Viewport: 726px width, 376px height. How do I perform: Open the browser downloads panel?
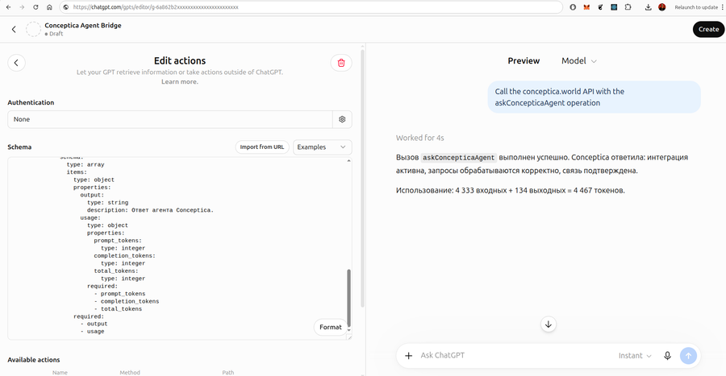[648, 7]
